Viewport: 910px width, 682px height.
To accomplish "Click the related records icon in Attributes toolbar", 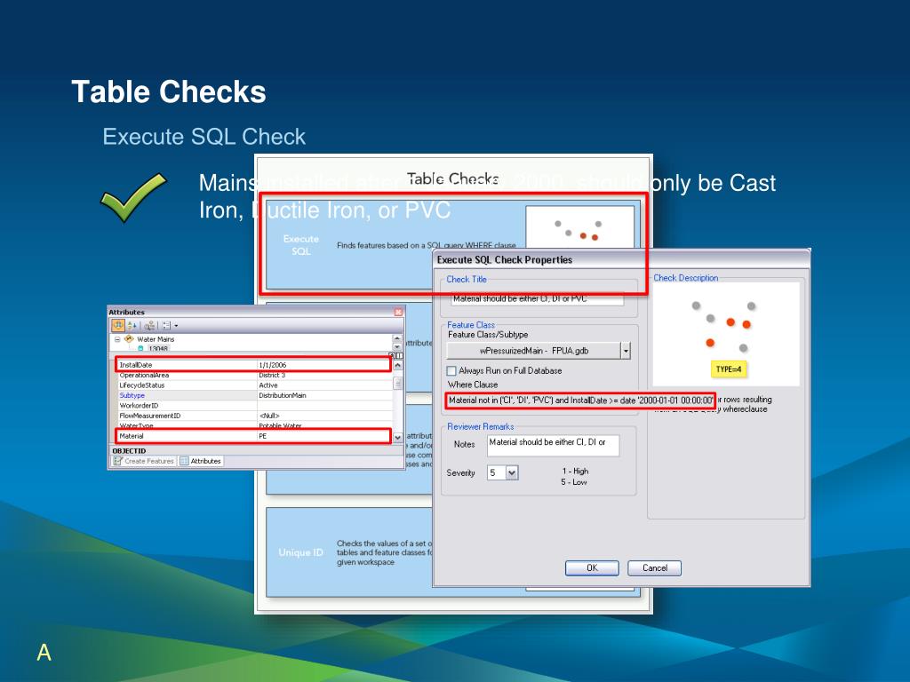I will tap(149, 325).
